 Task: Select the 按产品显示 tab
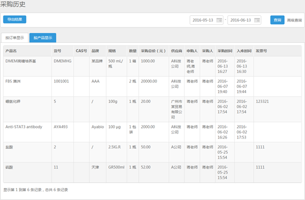pyautogui.click(x=43, y=38)
